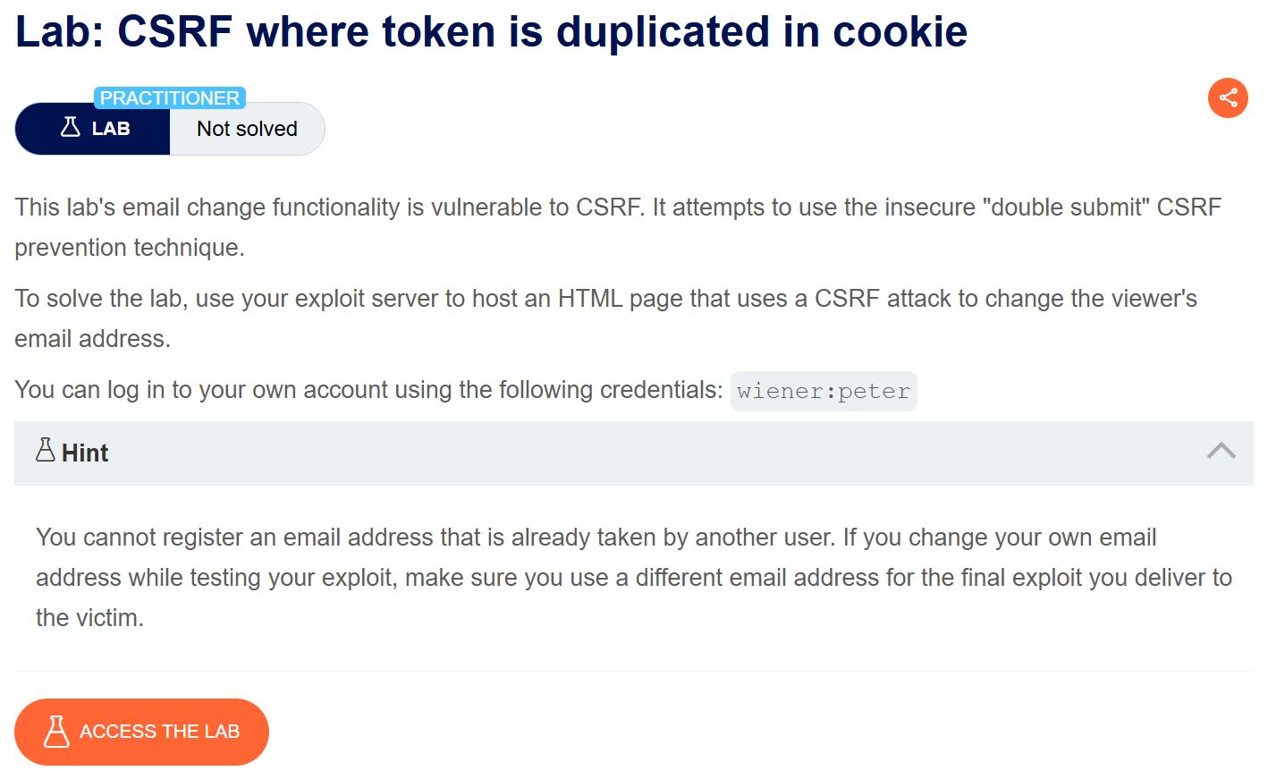Click the flask icon beside Hint
Image resolution: width=1268 pixels, height=771 pixels.
click(x=45, y=451)
